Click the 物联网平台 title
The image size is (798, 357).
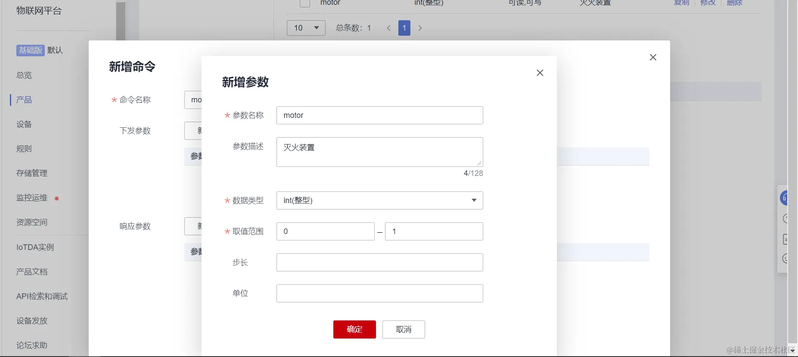coord(39,11)
